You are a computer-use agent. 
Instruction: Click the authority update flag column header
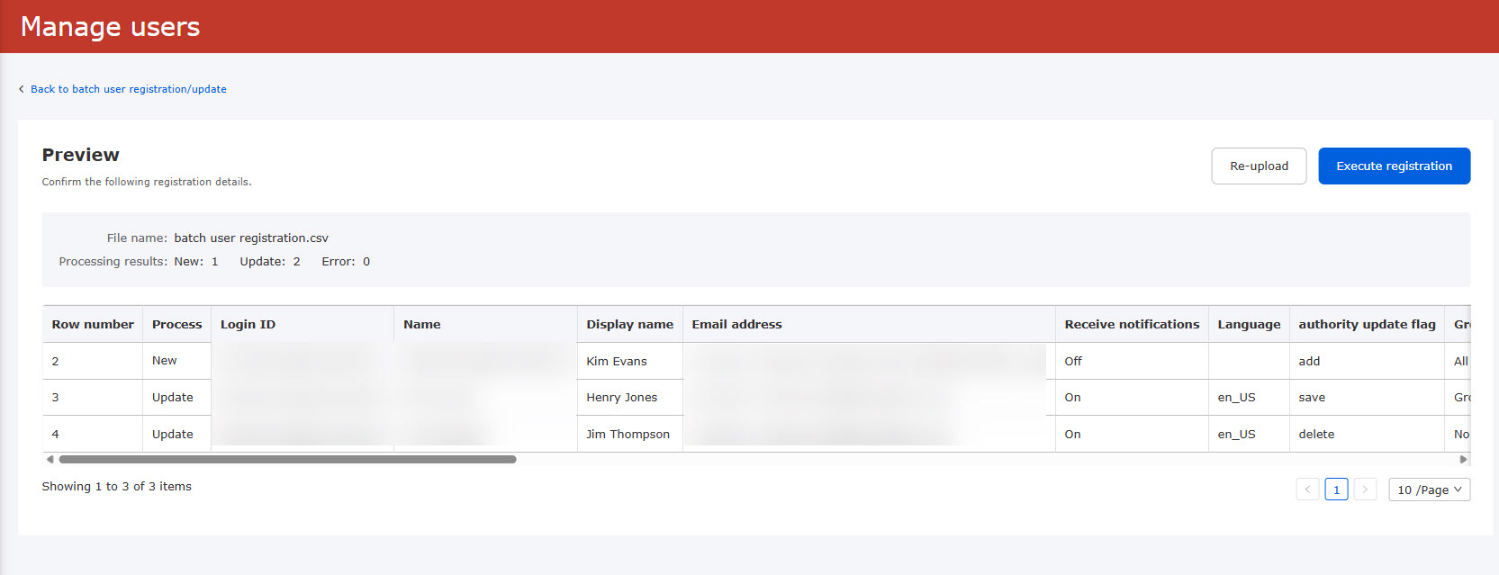point(1367,324)
